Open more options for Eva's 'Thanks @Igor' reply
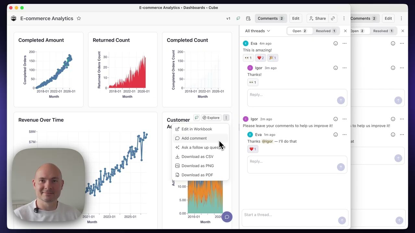This screenshot has height=233, width=415. click(344, 135)
